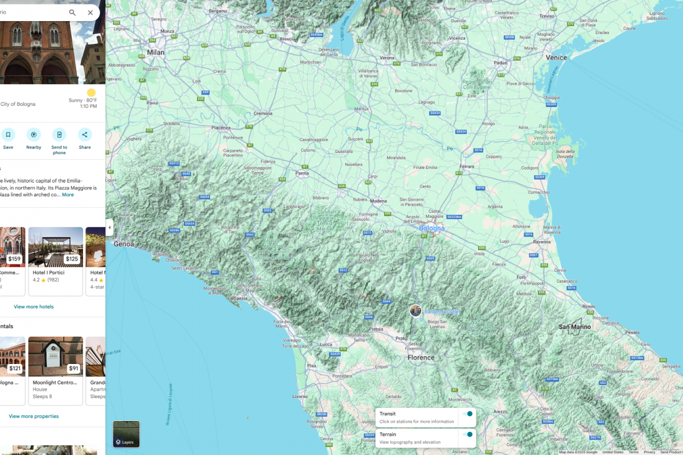
Task: Click the Barberino Outlet map pin
Action: point(416,311)
